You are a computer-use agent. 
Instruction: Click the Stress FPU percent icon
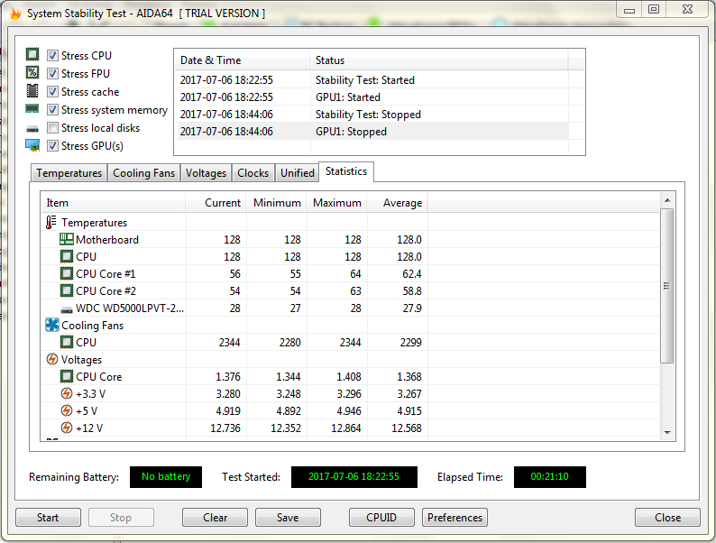coord(32,73)
